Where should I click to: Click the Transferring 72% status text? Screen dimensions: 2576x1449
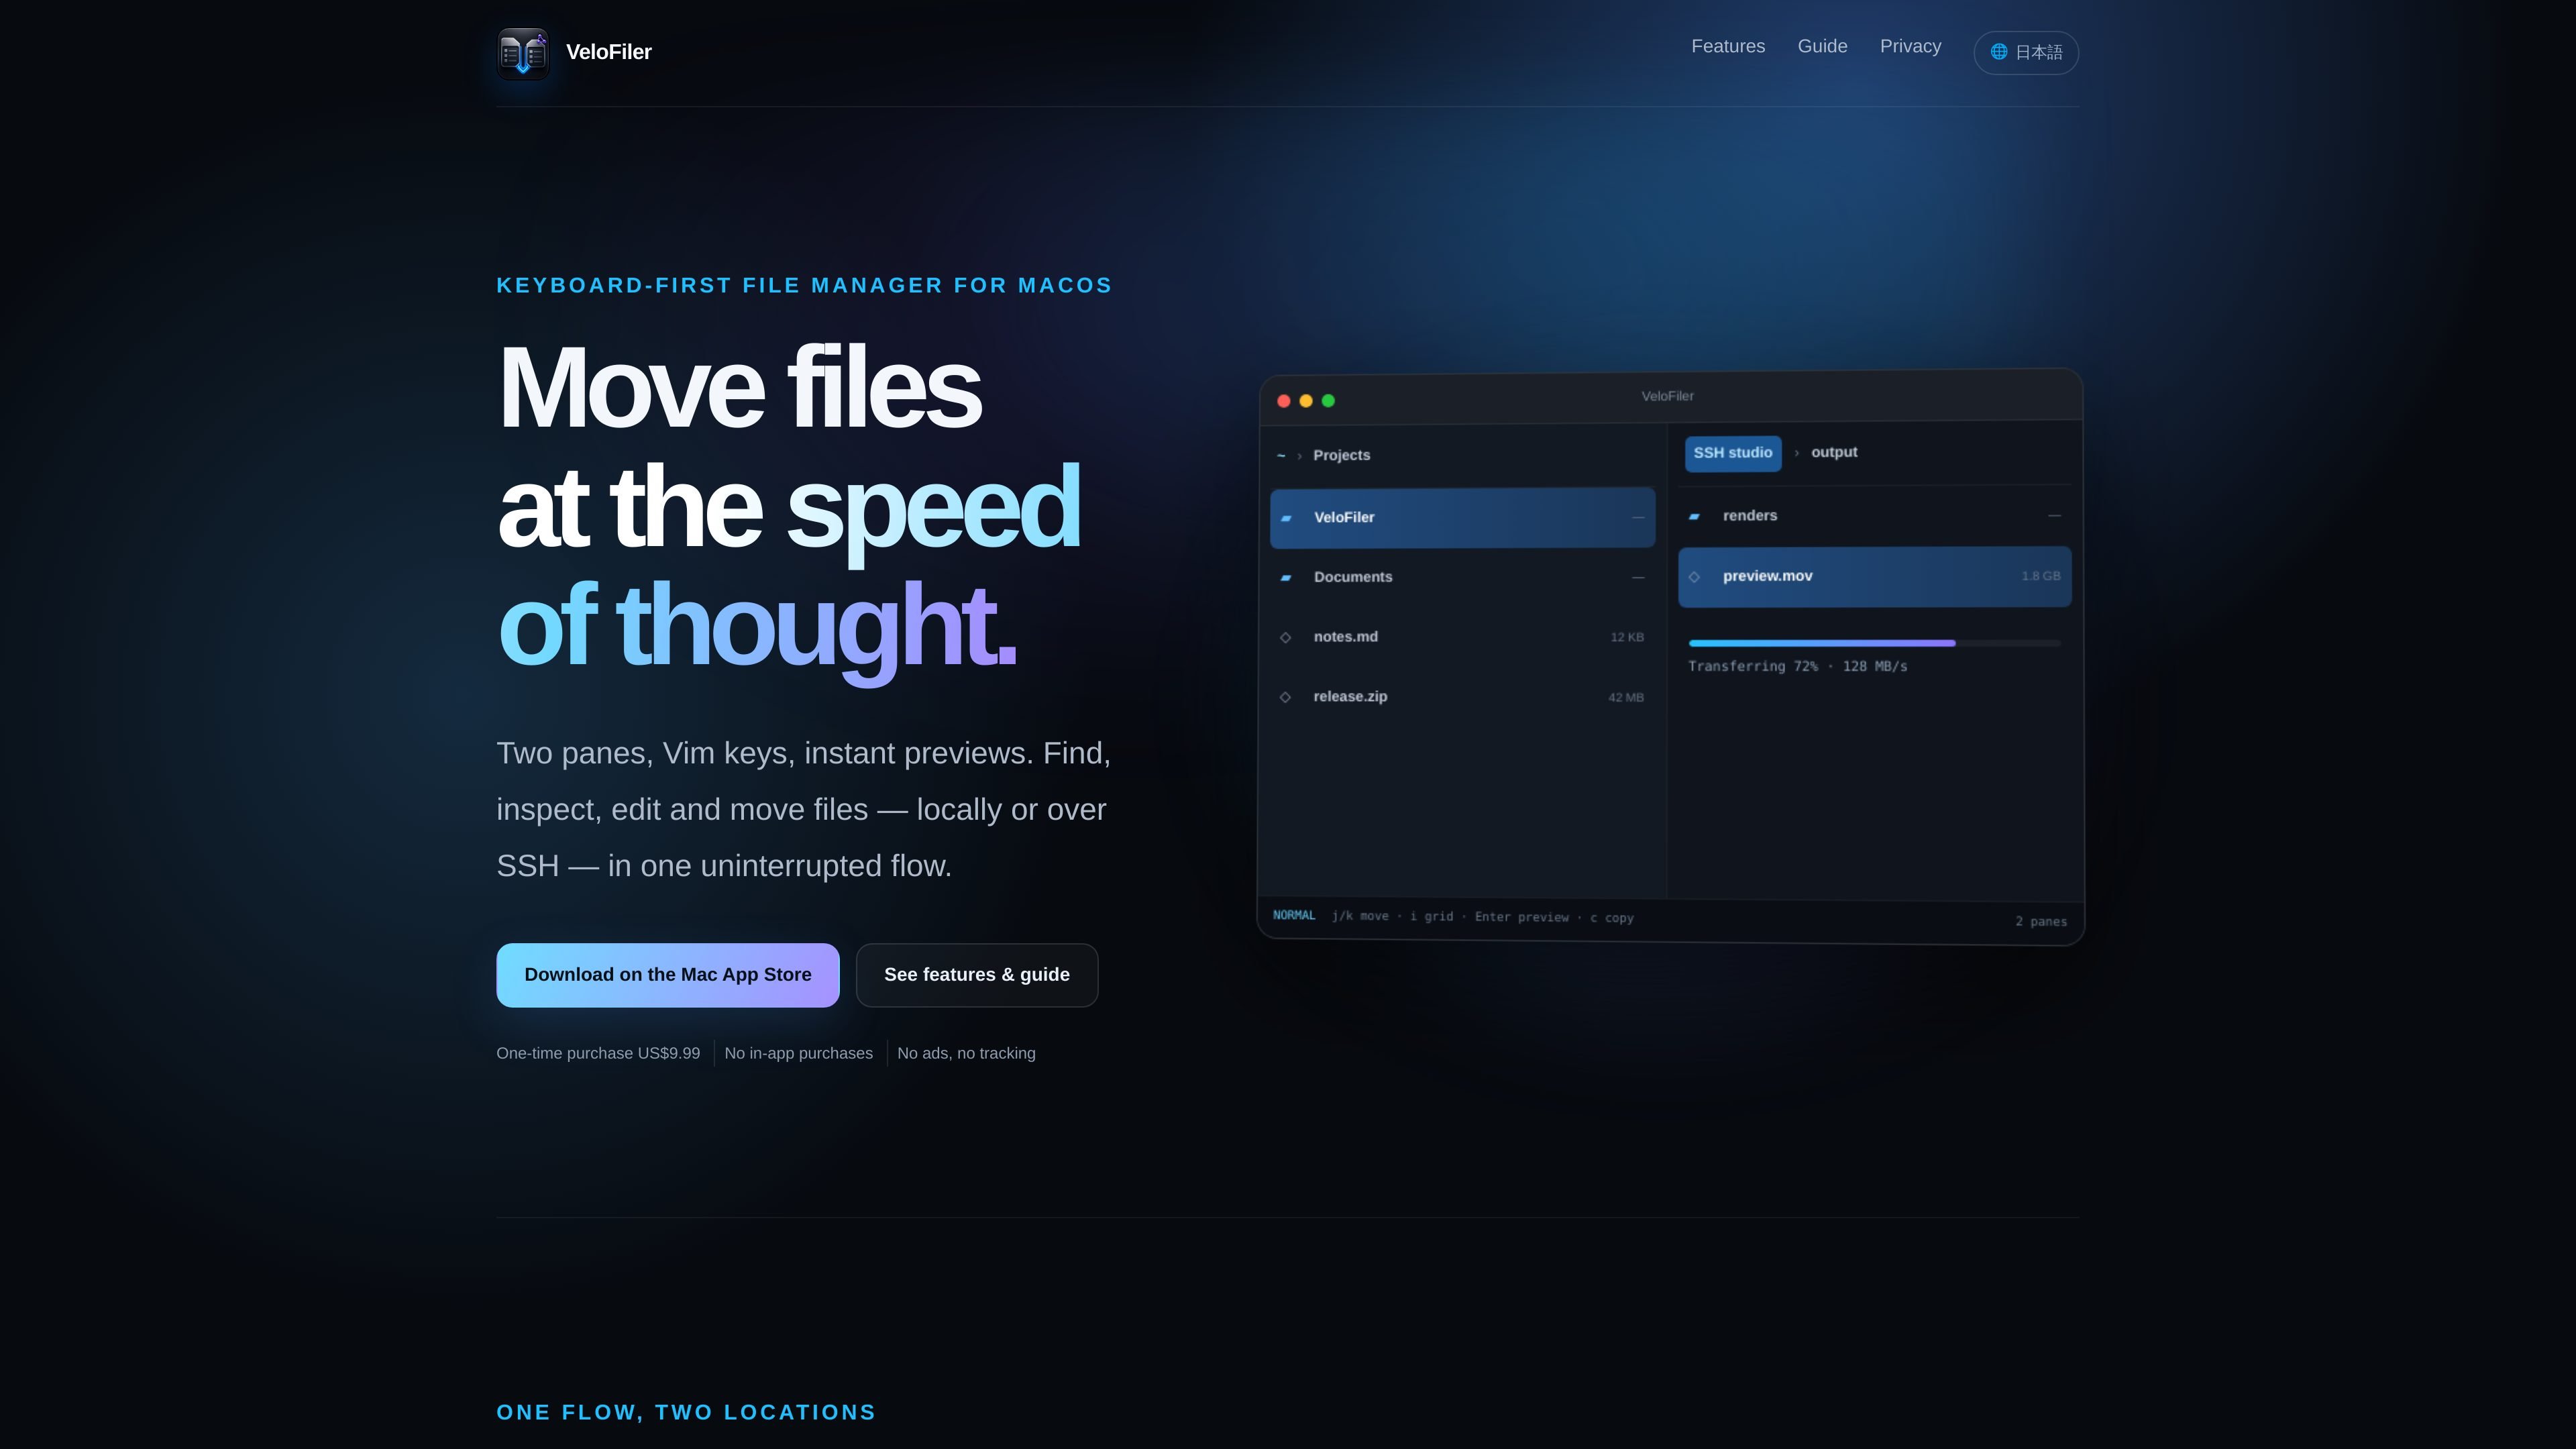pyautogui.click(x=1798, y=667)
